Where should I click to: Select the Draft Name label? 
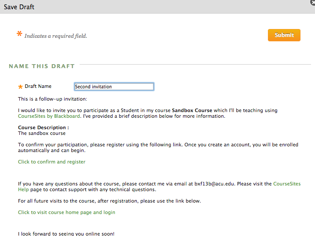[x=38, y=87]
